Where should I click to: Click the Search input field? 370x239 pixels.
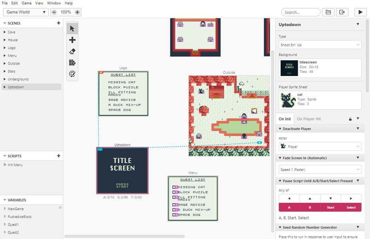point(301,12)
